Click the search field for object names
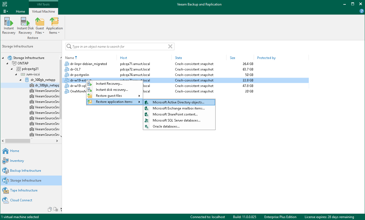Screen dimensions: 365x220 coord(118,47)
